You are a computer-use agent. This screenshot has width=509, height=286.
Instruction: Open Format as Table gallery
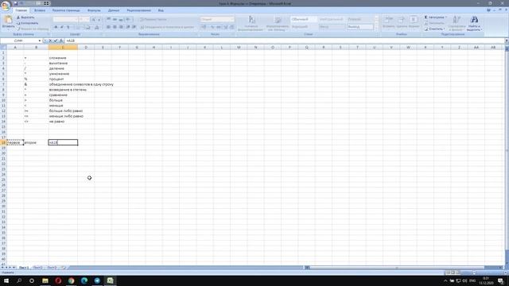coord(277,23)
